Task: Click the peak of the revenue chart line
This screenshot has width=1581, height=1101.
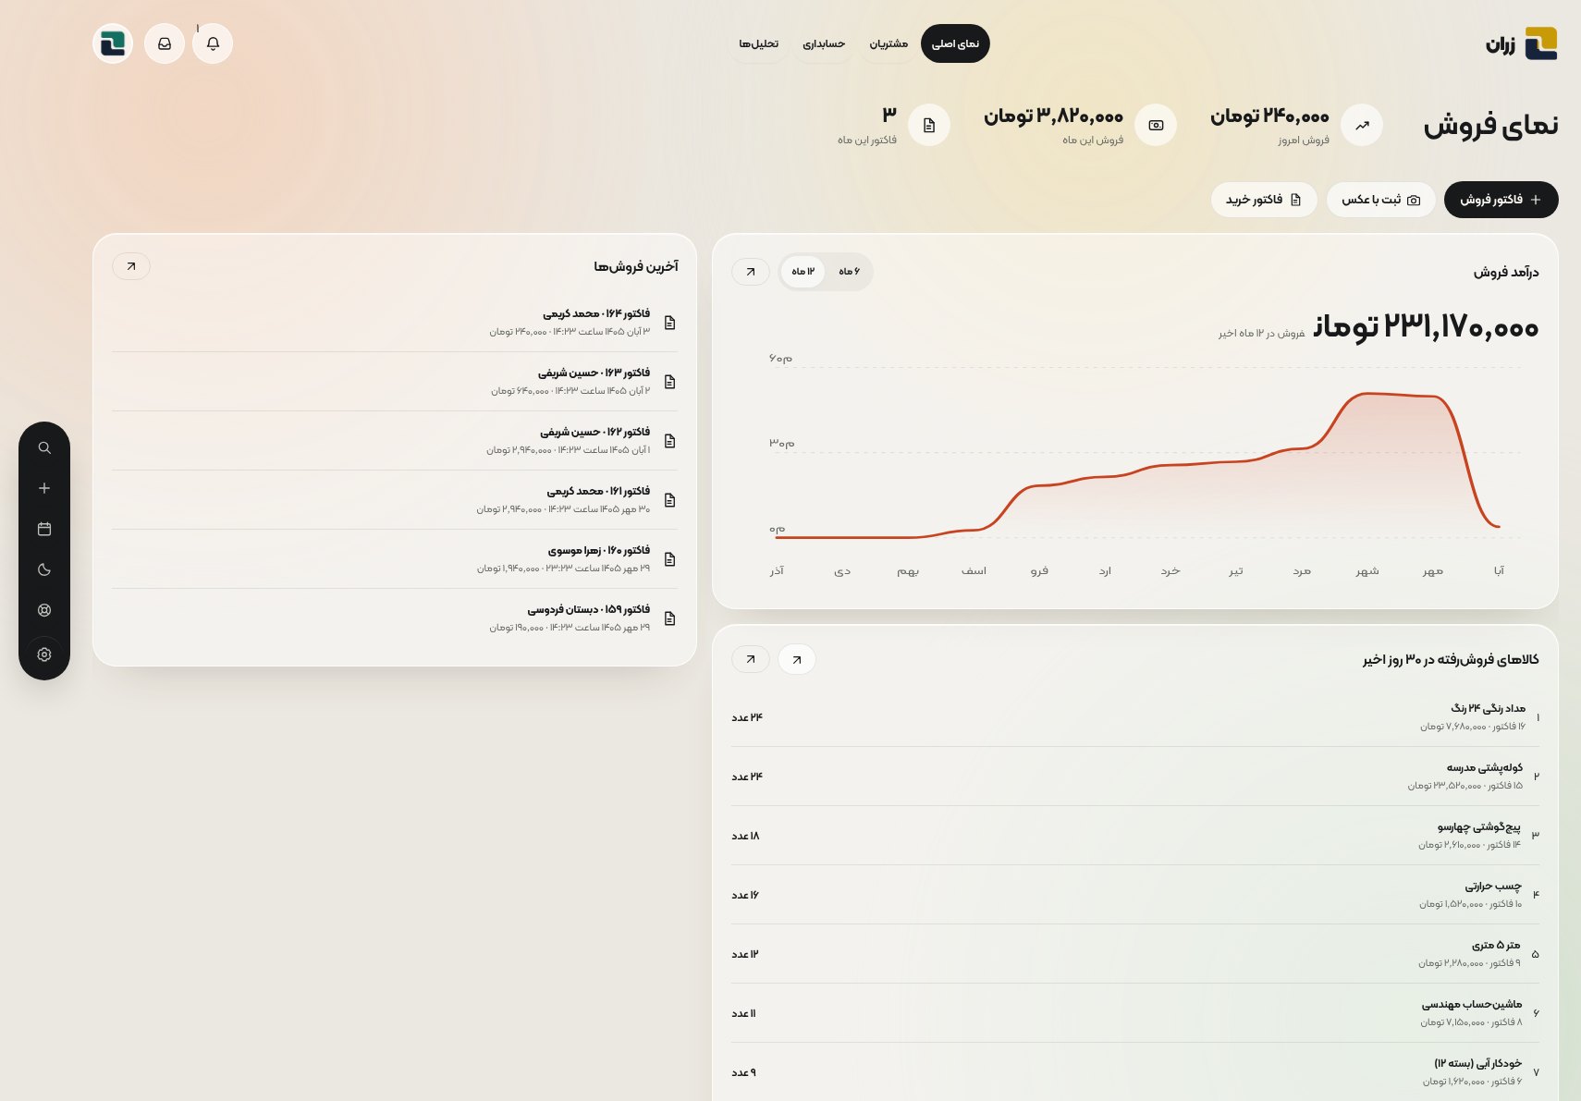Action: point(1370,394)
